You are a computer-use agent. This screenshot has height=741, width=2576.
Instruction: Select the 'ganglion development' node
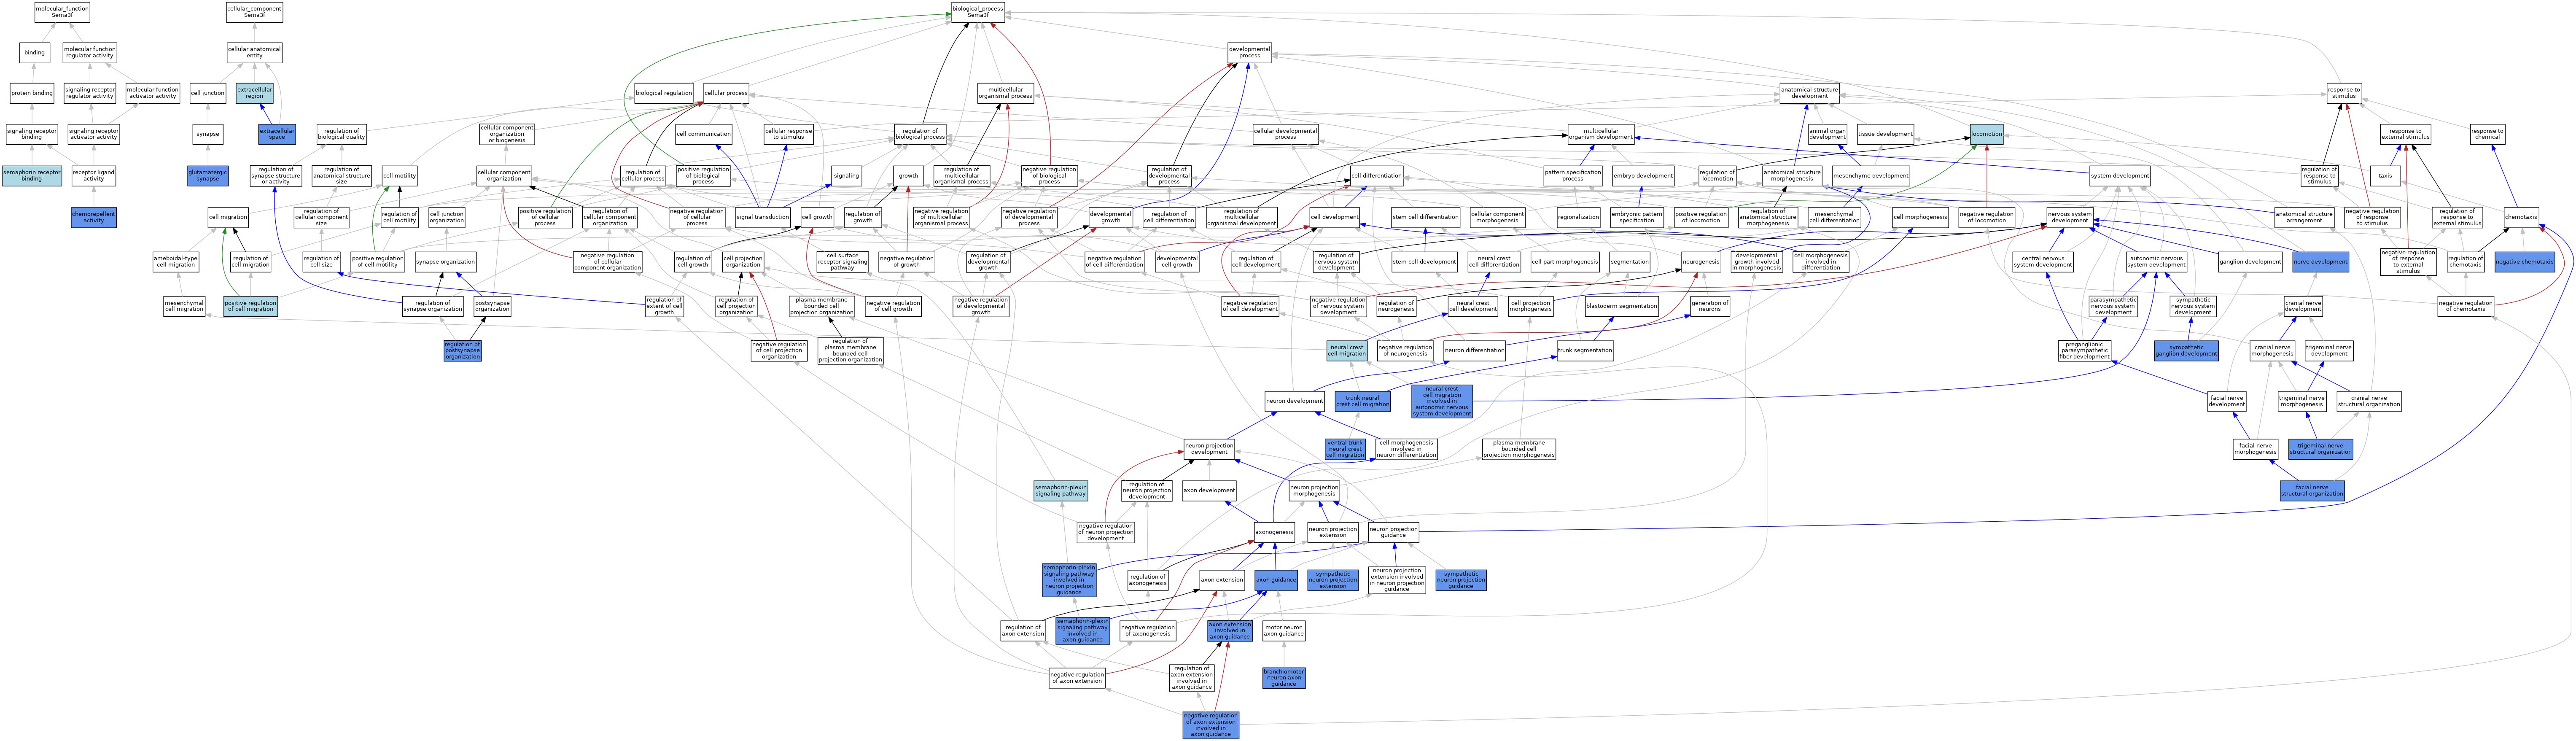2250,261
